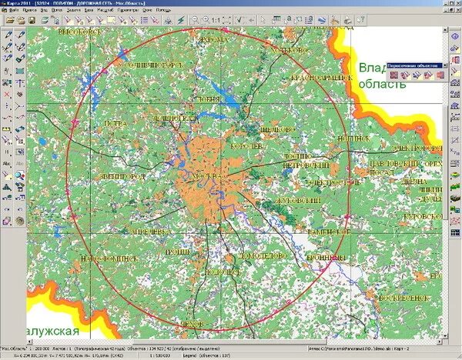Click the checkmark icon in toolbar
Viewport: 462px width, 360px height.
(x=240, y=20)
